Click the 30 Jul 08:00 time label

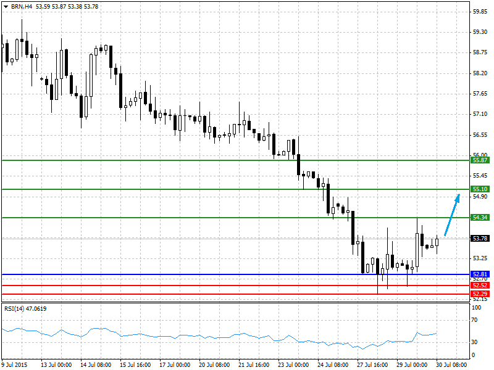click(451, 364)
